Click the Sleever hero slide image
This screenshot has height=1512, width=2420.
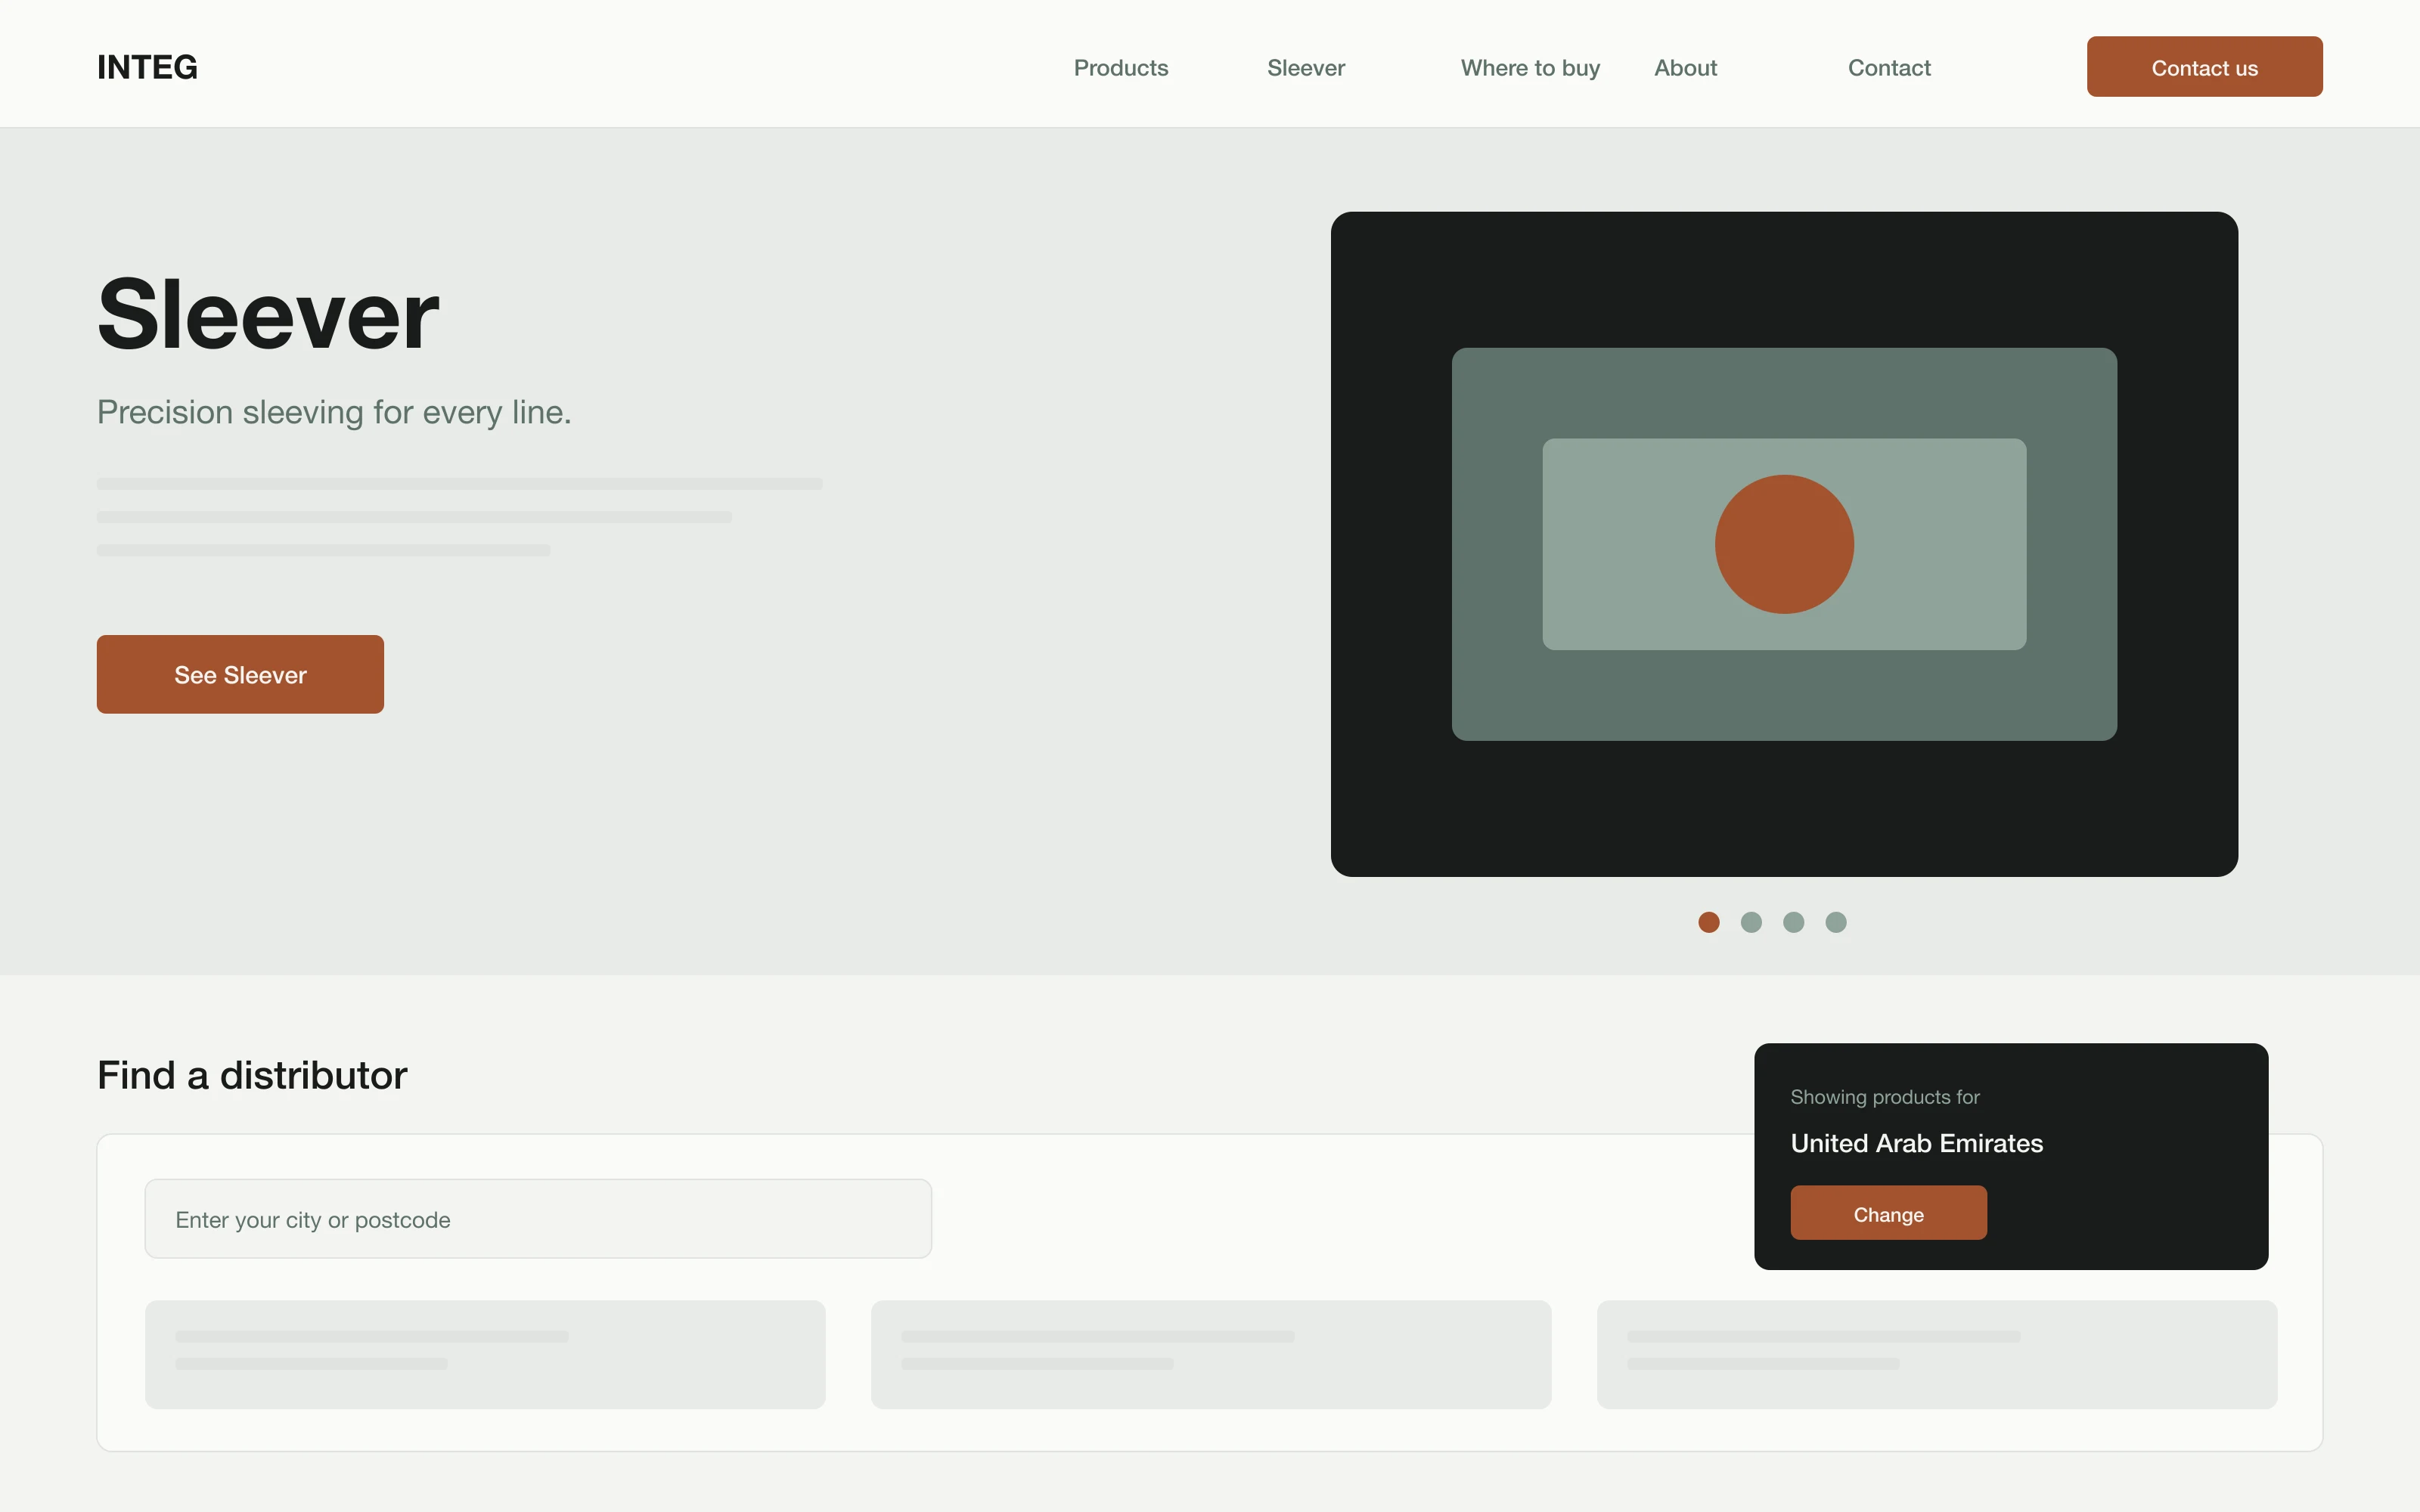click(x=1784, y=544)
